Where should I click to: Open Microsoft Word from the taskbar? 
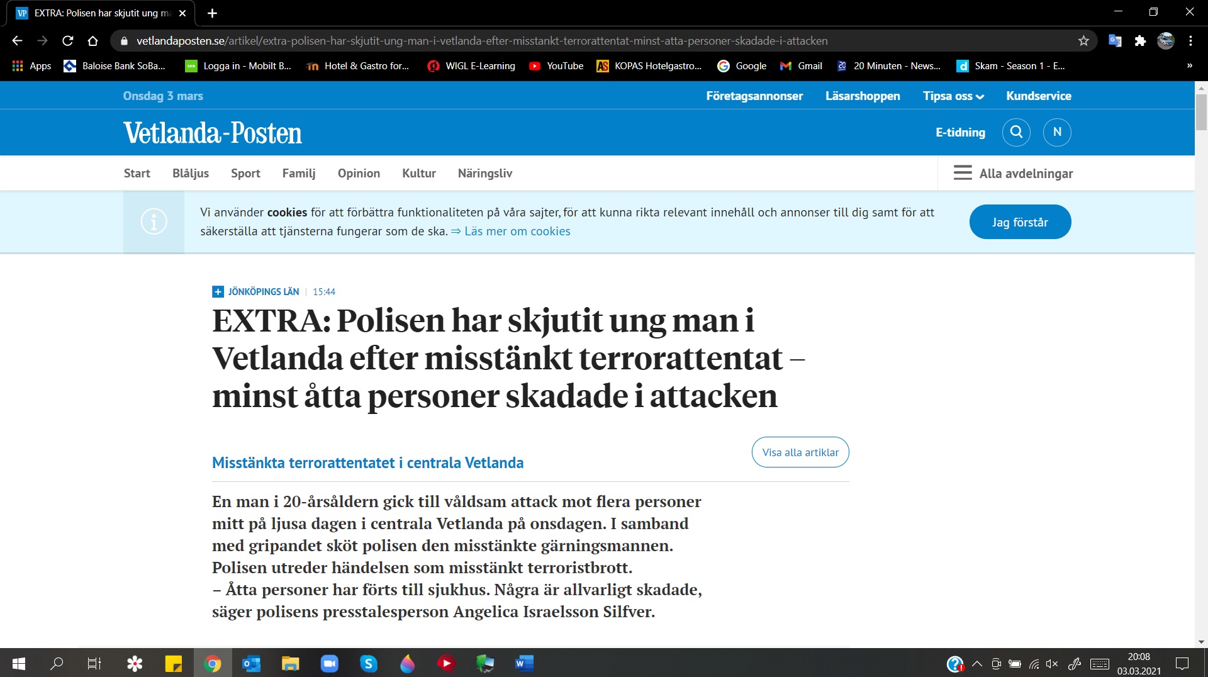(524, 663)
